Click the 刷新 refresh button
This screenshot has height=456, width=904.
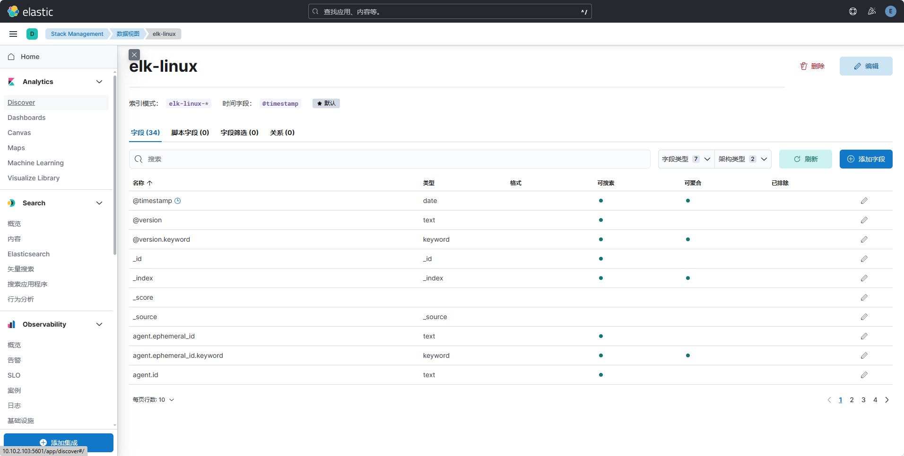pyautogui.click(x=805, y=159)
